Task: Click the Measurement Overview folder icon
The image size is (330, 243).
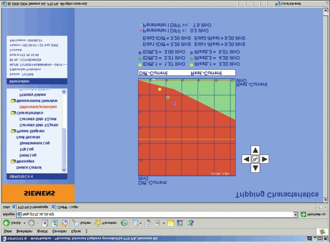Action: 13,101
